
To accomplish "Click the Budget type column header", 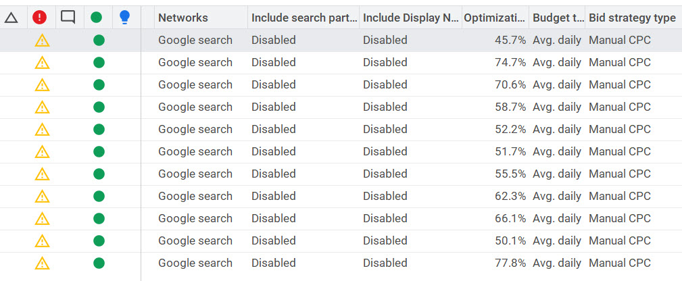I will point(558,18).
